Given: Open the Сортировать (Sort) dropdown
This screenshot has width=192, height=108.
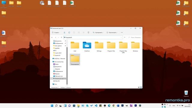Looking at the screenshot, I should [98, 32].
